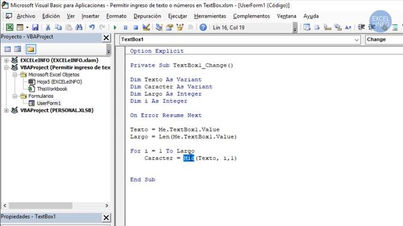
Task: Open the Object Browser icon
Action: [180, 27]
